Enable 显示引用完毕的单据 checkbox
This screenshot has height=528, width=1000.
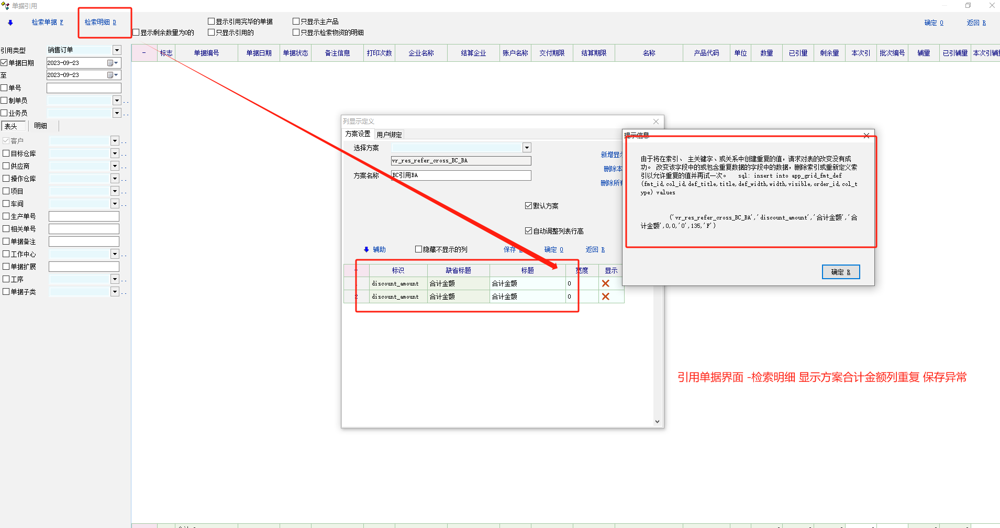click(x=212, y=21)
